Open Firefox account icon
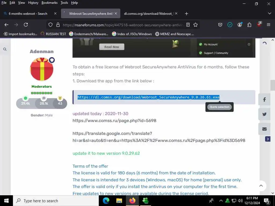Viewport: 275px width, 206px height. [x=240, y=25]
